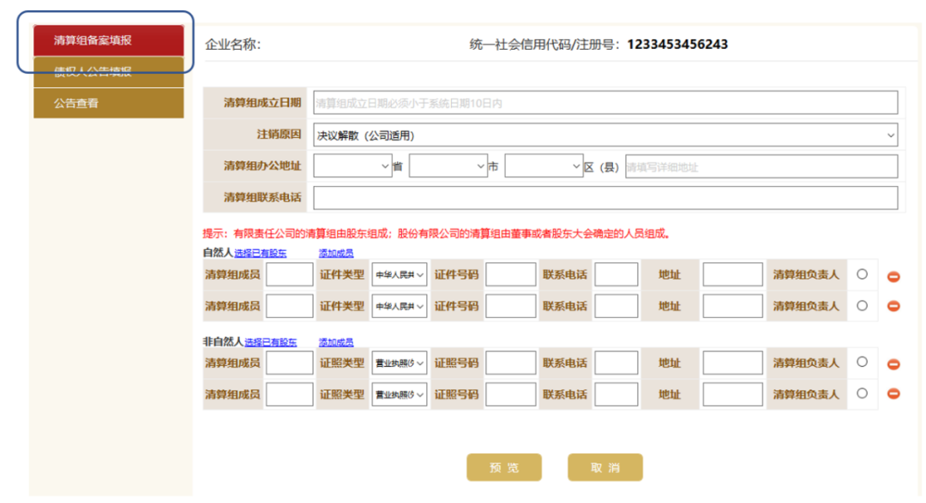Click the 预览 preview button

click(x=504, y=468)
